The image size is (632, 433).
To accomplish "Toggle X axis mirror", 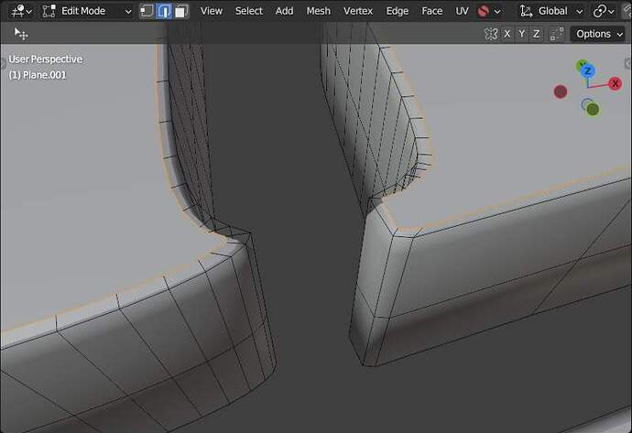I will coord(507,34).
